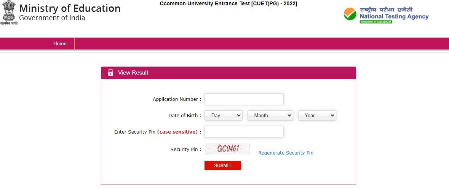Expand the Year dropdown selector

(x=317, y=116)
